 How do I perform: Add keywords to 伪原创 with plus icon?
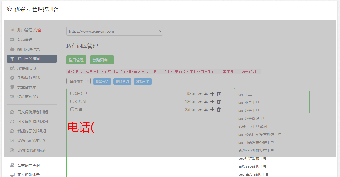coord(212,102)
